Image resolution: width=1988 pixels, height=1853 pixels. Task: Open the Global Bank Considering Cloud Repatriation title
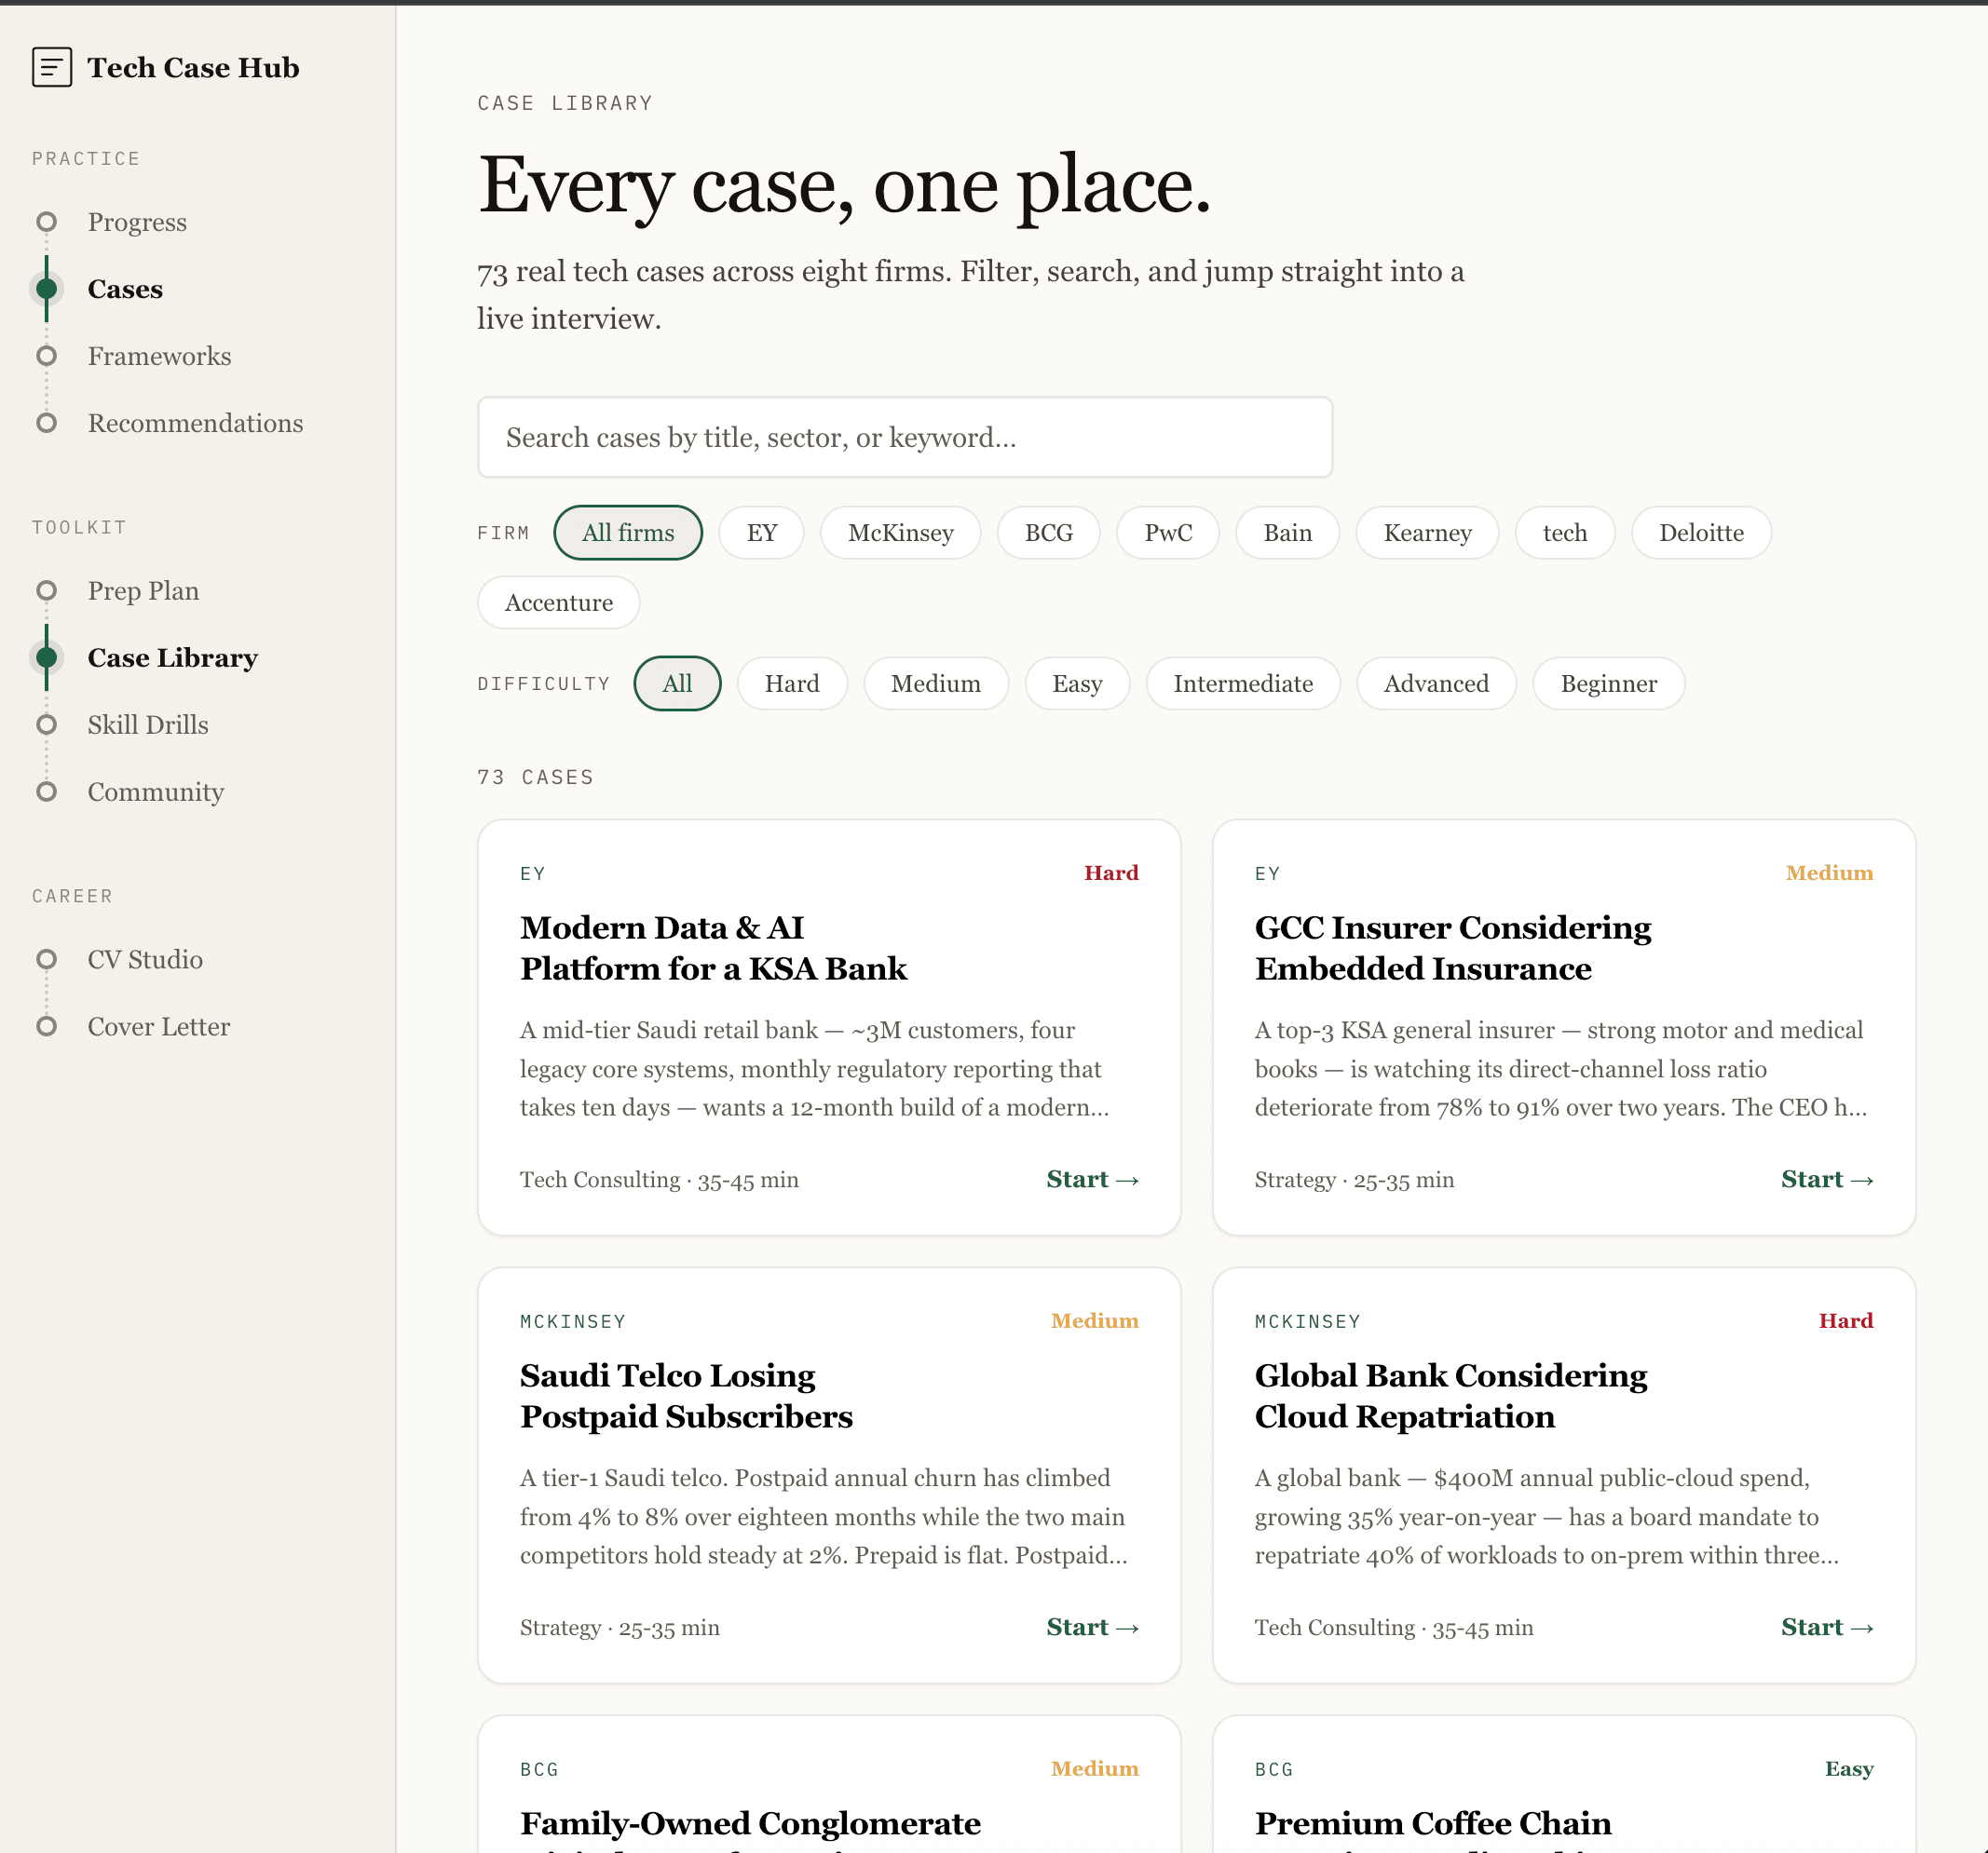click(1451, 1396)
